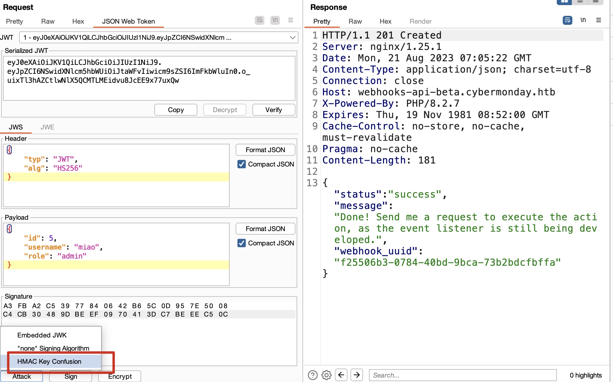
Task: Go to next search match arrow
Action: (x=357, y=375)
